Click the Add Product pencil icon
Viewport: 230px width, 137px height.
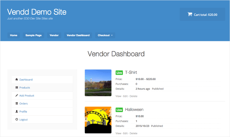click(17, 95)
